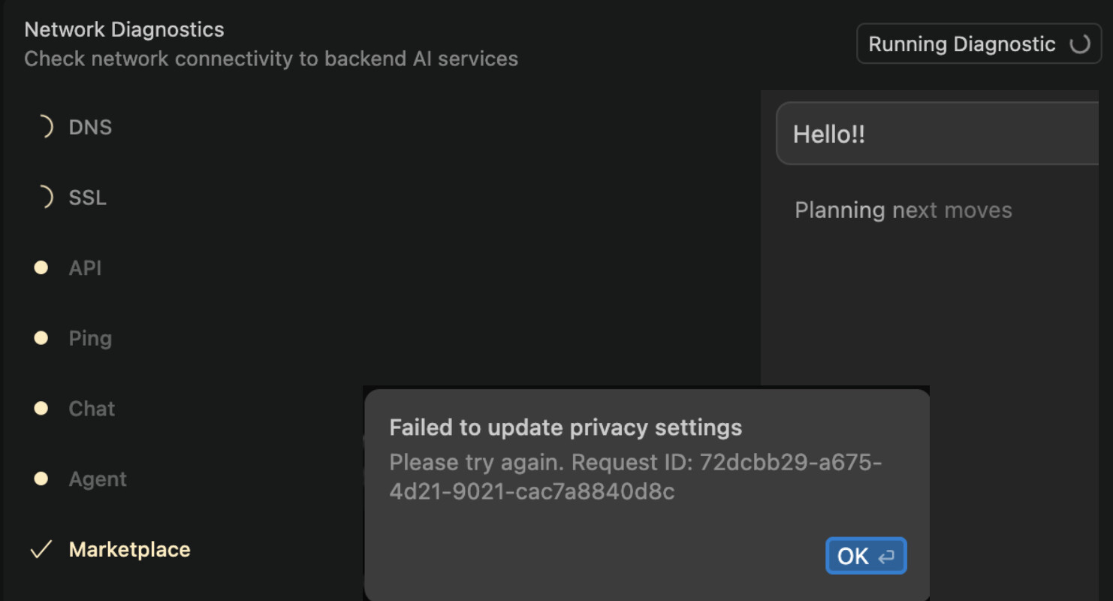Click the Ping pending status dot

41,338
